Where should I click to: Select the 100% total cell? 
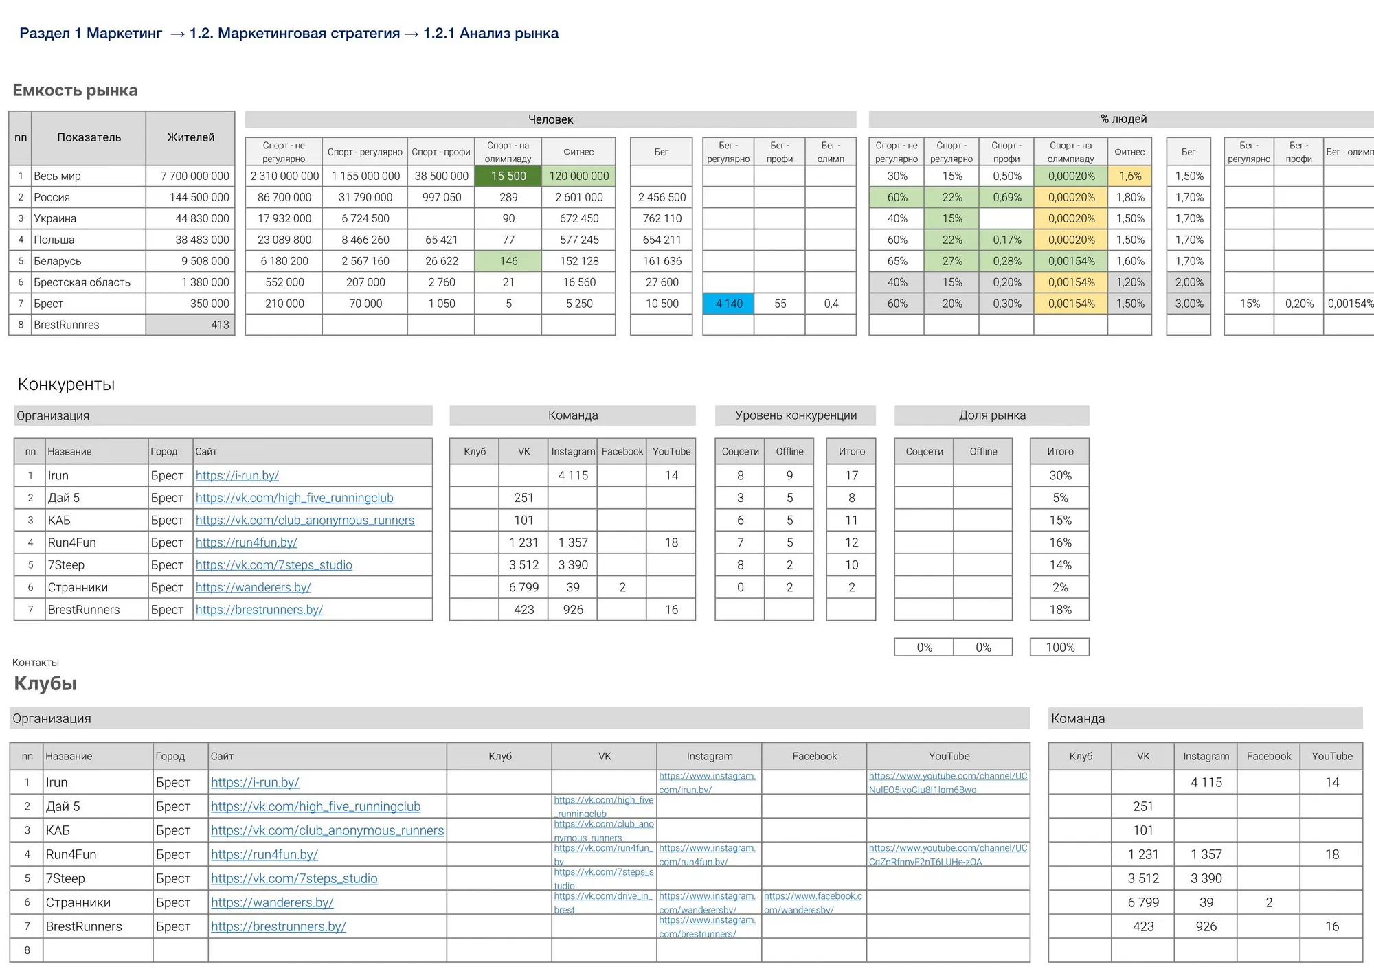click(1059, 647)
